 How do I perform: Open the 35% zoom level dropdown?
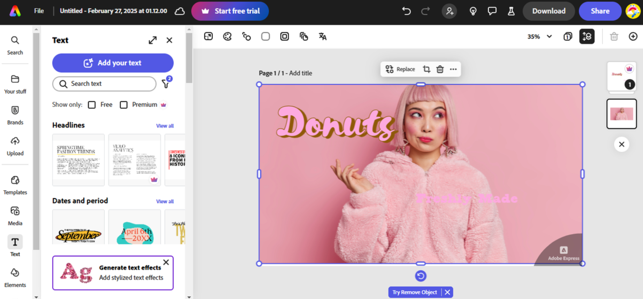(x=539, y=36)
